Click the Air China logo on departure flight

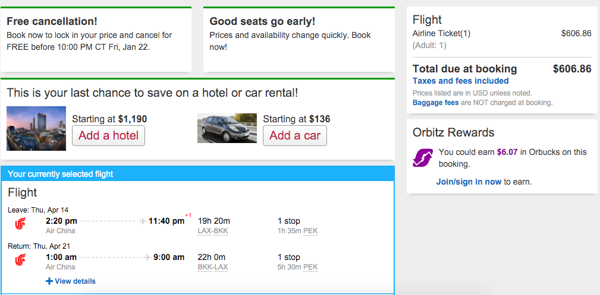click(x=20, y=224)
